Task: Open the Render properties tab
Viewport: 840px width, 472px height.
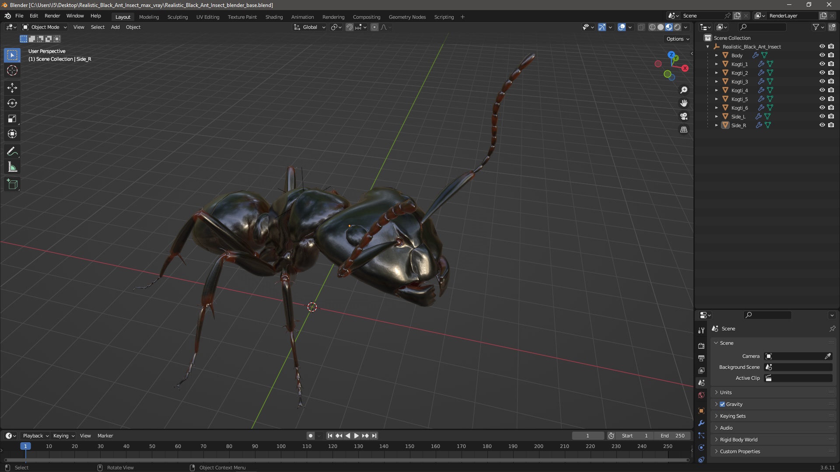Action: pyautogui.click(x=701, y=346)
